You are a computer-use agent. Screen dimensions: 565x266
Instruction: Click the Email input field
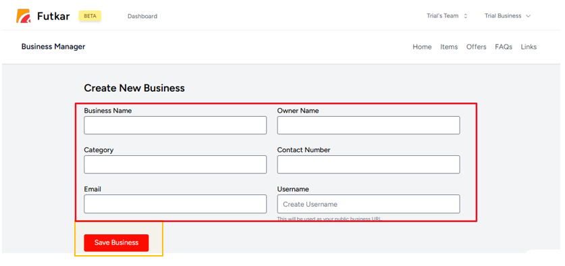(x=175, y=204)
